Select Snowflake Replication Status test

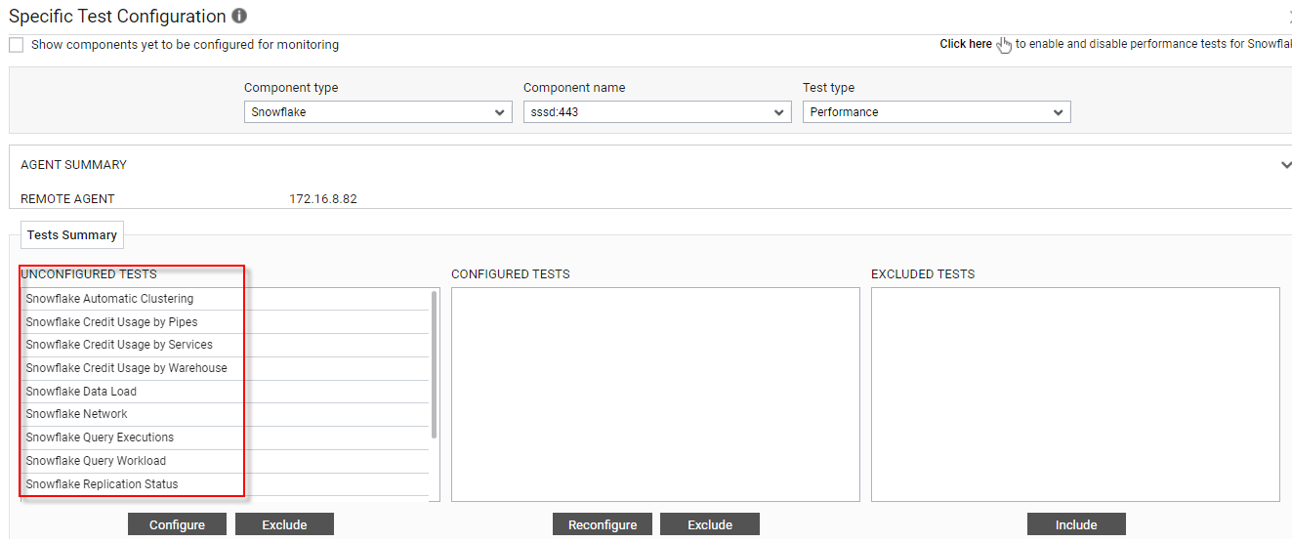(x=225, y=484)
